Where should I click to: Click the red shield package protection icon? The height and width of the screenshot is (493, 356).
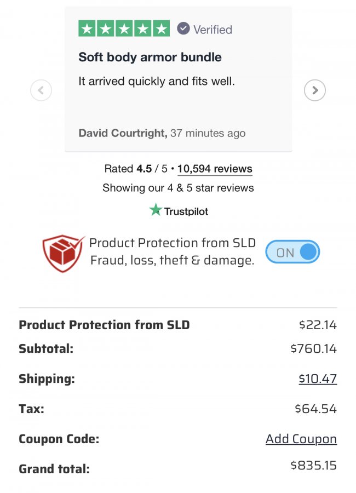click(x=64, y=253)
